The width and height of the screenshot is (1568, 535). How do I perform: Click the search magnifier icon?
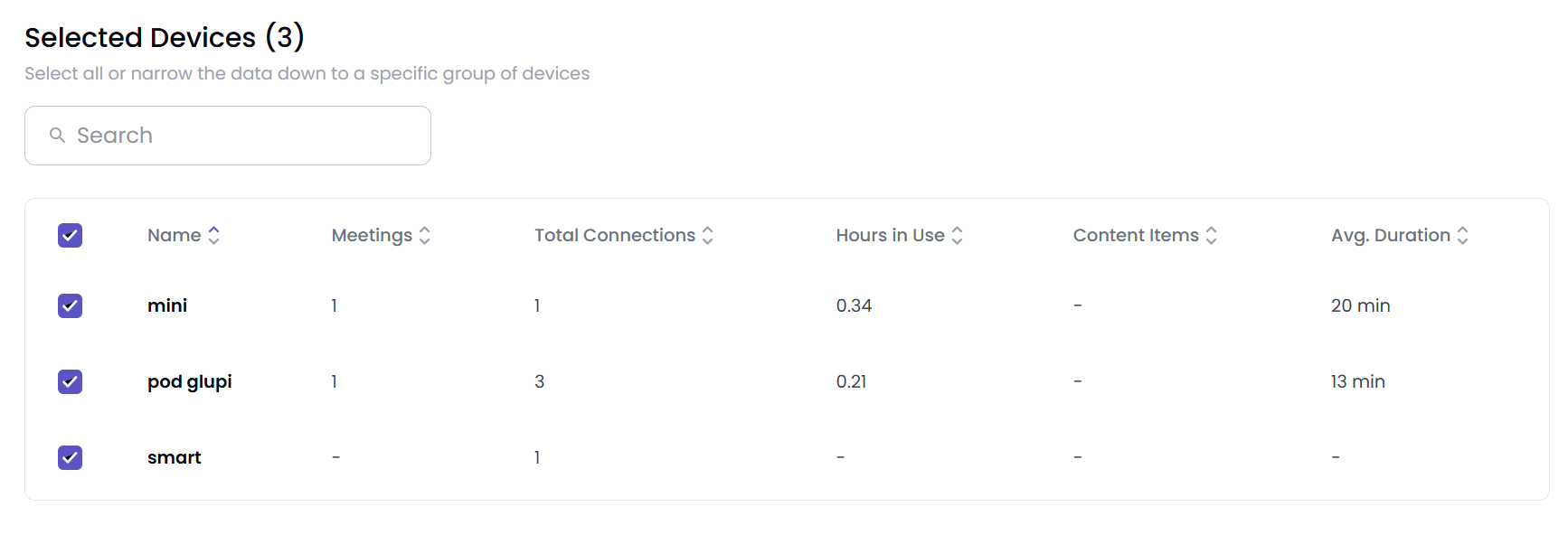point(57,136)
